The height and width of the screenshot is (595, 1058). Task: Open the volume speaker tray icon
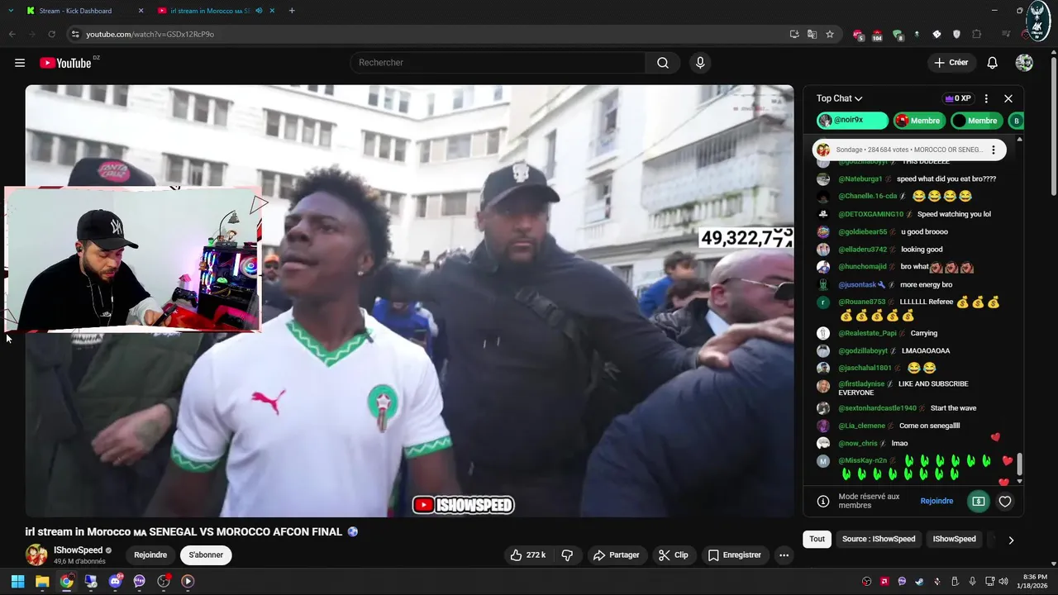tap(1003, 581)
